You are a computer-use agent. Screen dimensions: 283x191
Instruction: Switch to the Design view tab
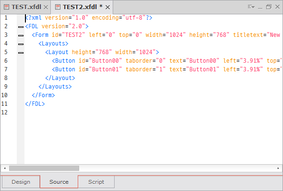[x=21, y=182]
